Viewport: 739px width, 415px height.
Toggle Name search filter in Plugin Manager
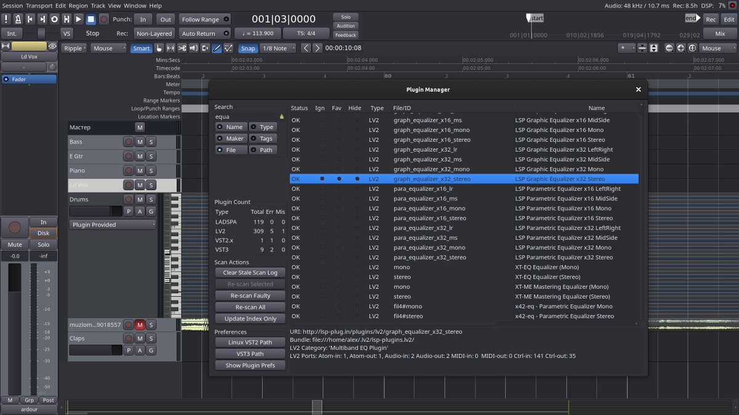[x=230, y=127]
